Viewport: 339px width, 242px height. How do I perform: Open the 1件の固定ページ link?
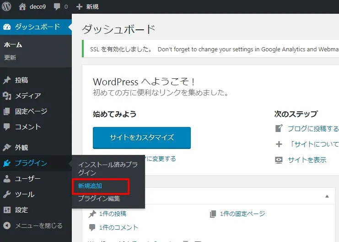click(x=242, y=214)
